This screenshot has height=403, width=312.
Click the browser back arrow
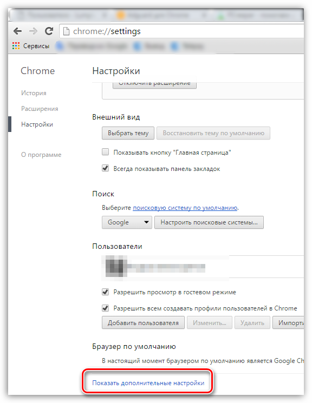17,31
